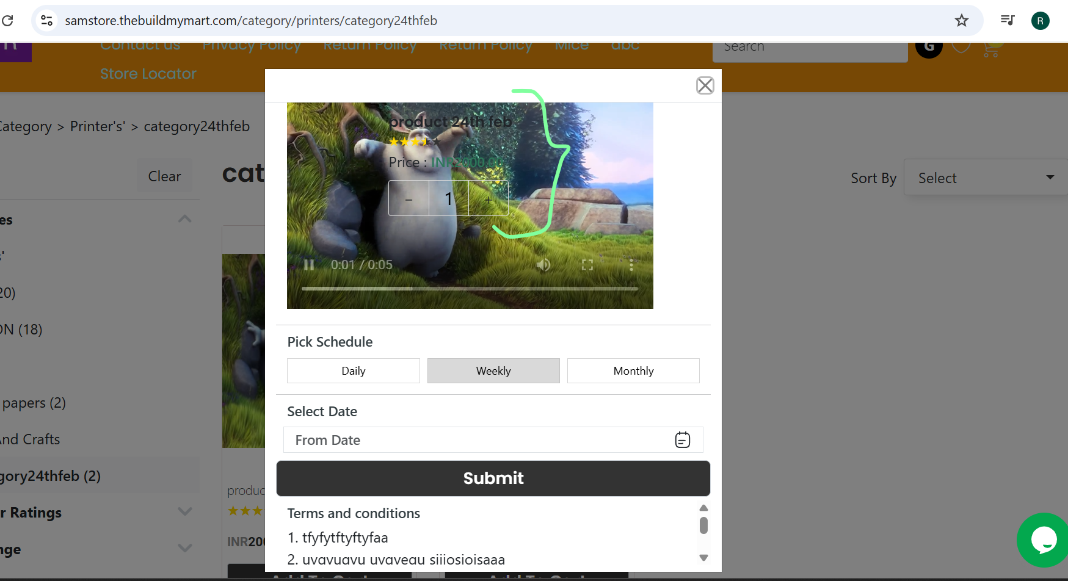Click the From Date input field

493,440
